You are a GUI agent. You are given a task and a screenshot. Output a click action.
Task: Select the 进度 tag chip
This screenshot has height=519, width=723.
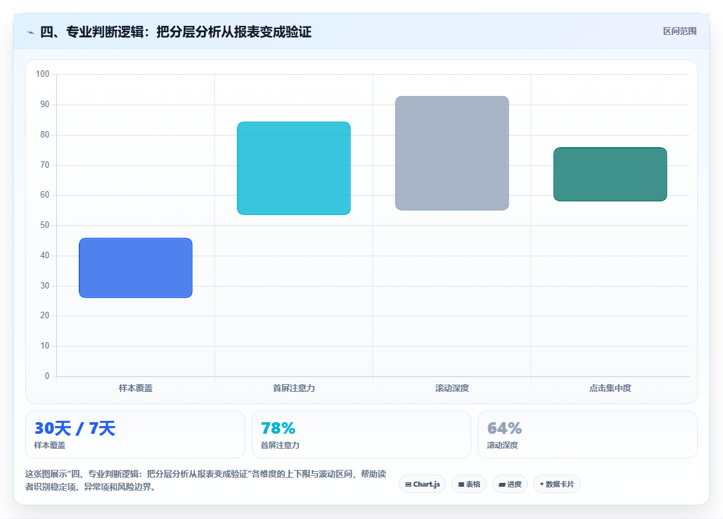[510, 484]
